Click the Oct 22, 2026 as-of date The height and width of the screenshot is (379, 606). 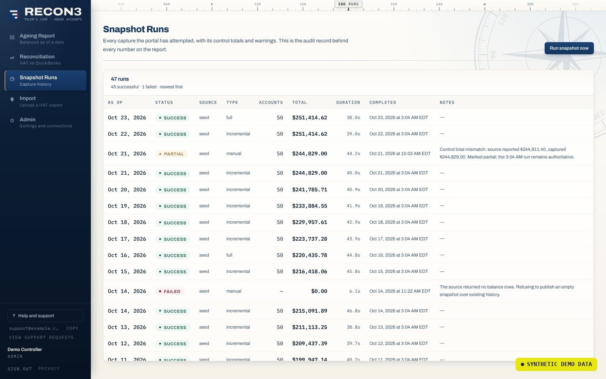pyautogui.click(x=127, y=134)
